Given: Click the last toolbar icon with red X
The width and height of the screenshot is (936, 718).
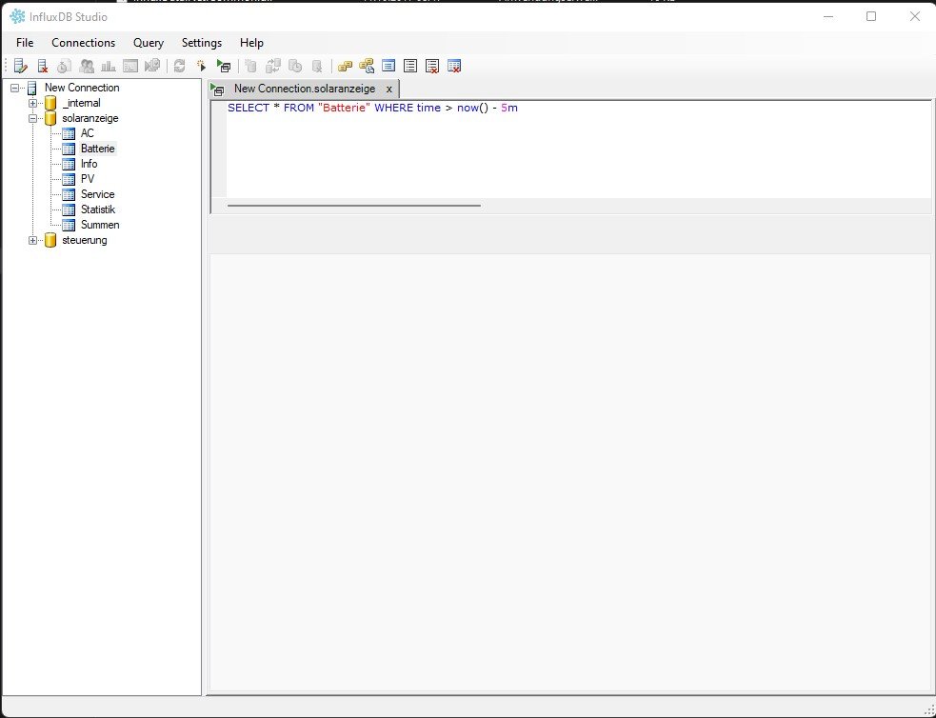Looking at the screenshot, I should [x=454, y=66].
